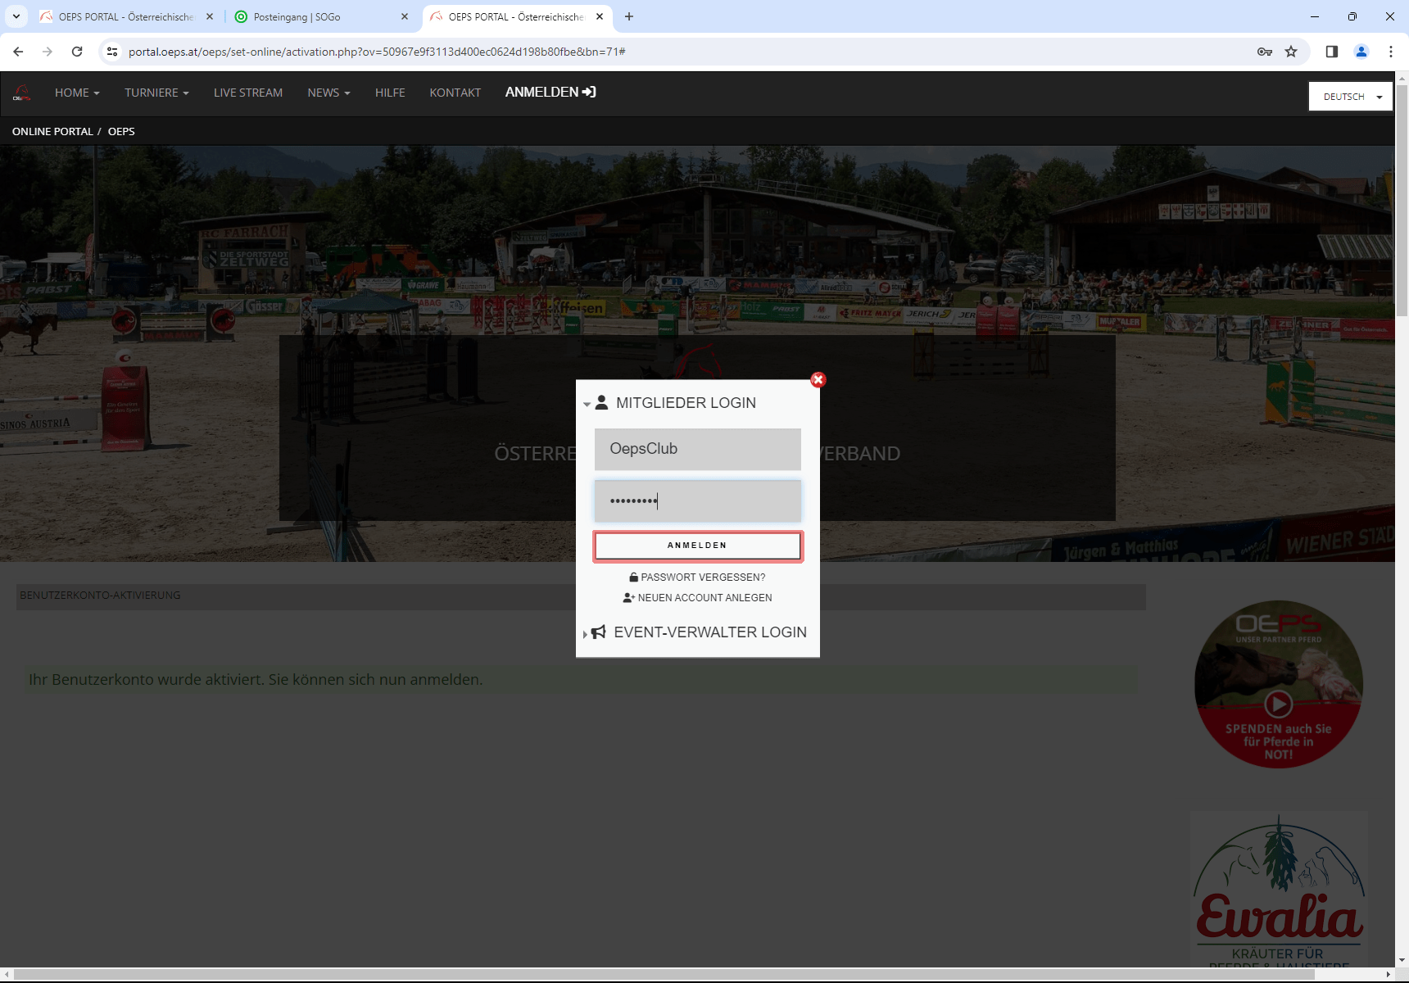Click the bookmark star icon
This screenshot has height=983, width=1409.
(x=1291, y=52)
